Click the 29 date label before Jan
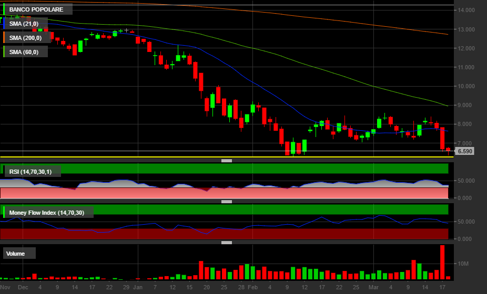The width and height of the screenshot is (487, 294). click(x=126, y=287)
